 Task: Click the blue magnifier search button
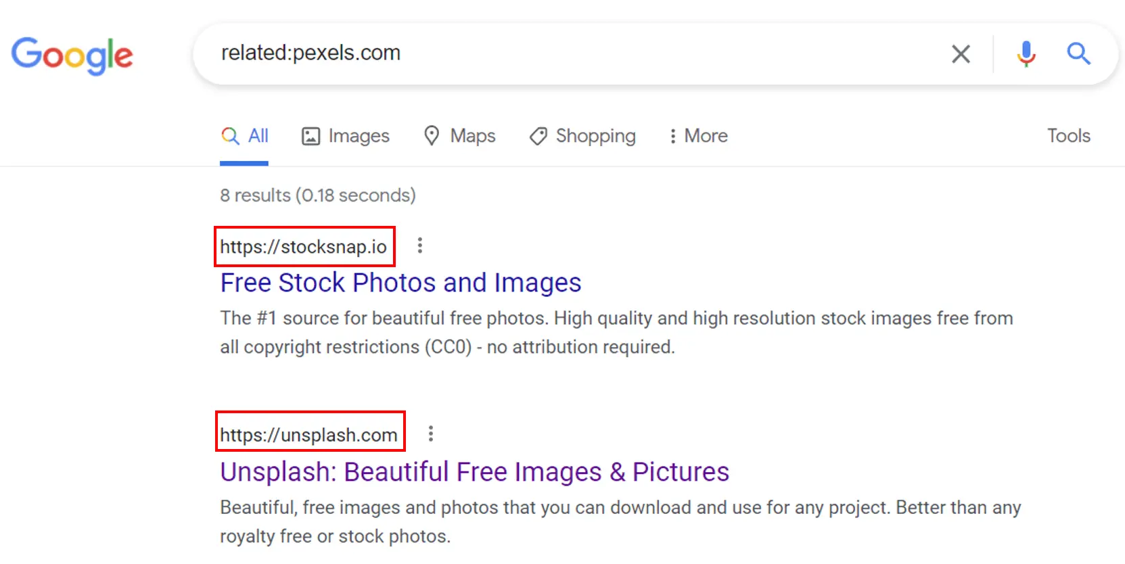1078,53
